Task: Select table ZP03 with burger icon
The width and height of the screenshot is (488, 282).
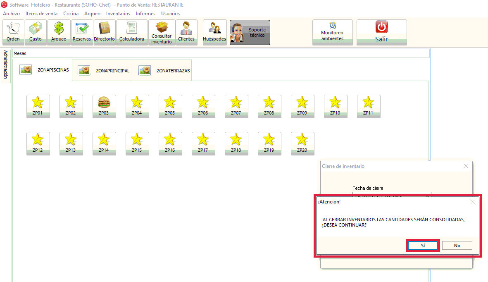Action: tap(104, 106)
